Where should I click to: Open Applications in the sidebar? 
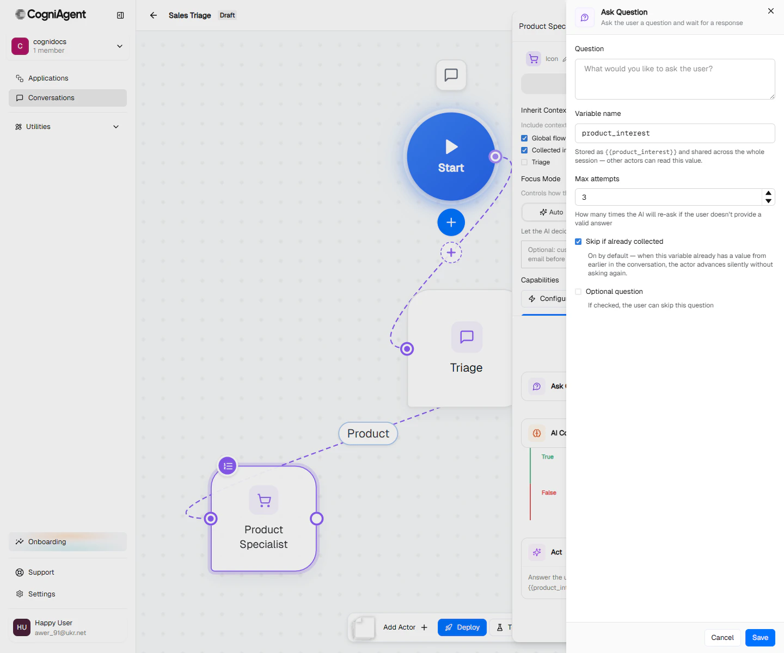click(68, 78)
